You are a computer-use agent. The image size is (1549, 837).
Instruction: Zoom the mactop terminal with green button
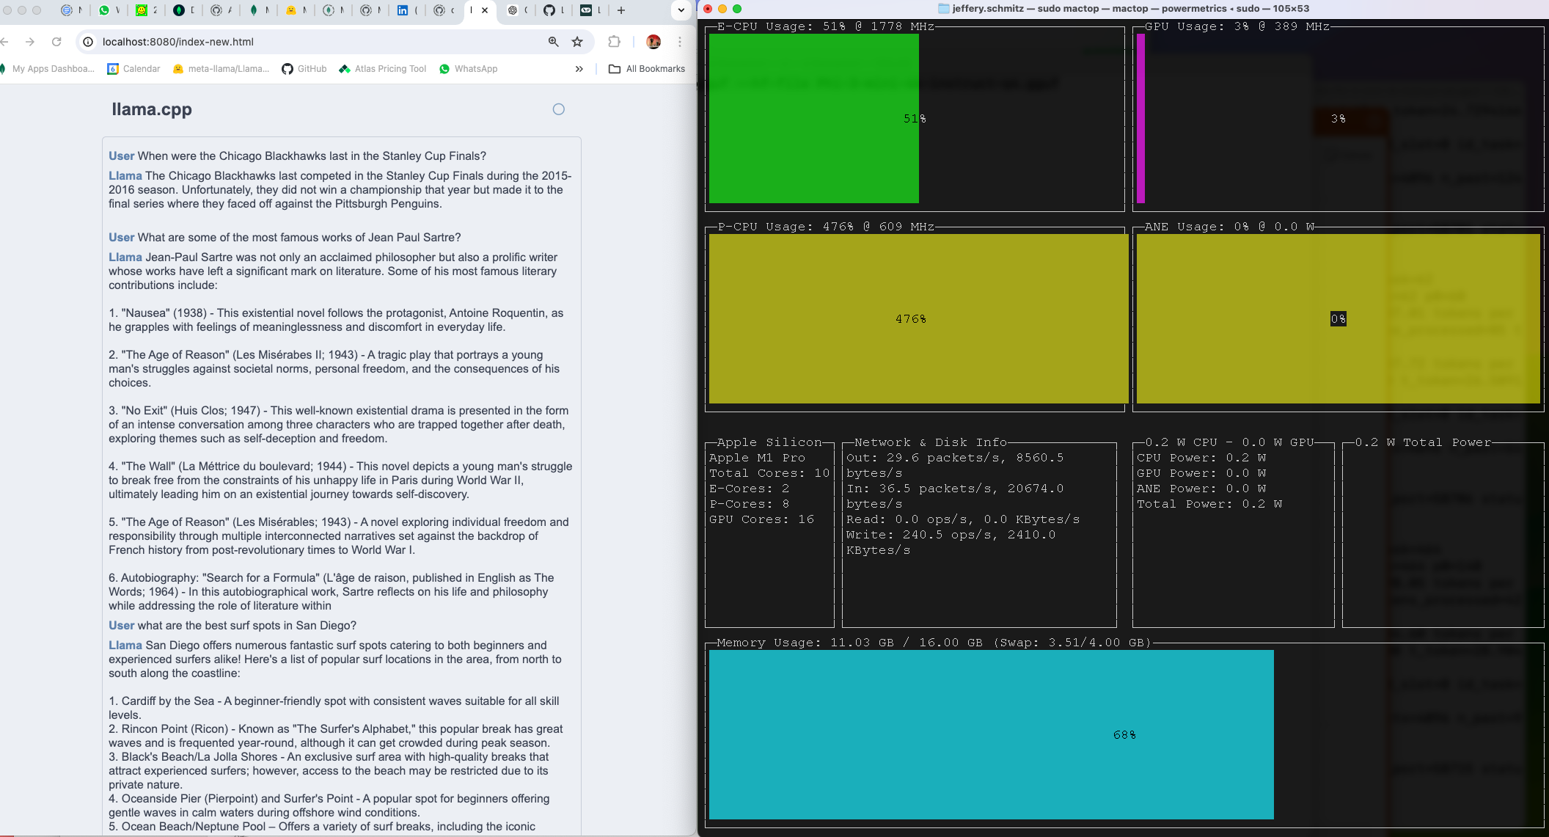click(737, 9)
